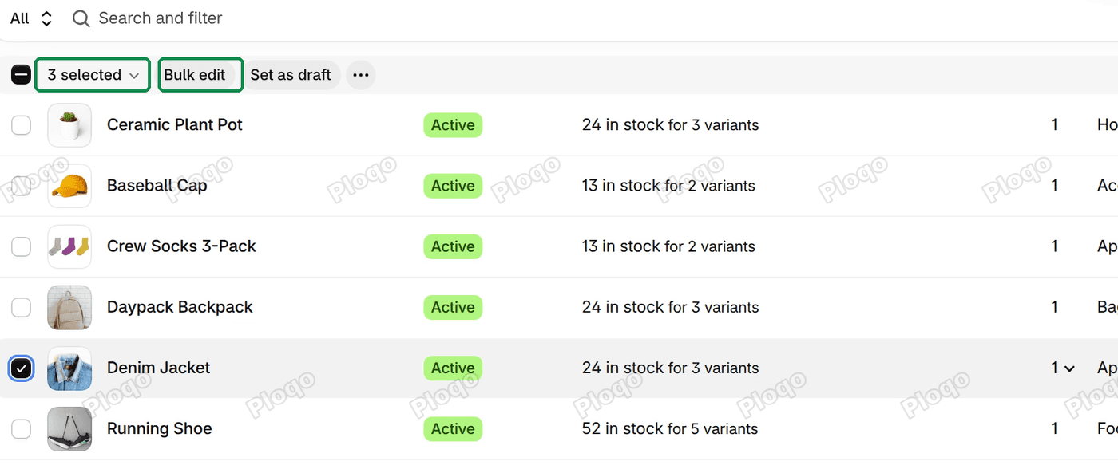The image size is (1118, 465).
Task: Expand the 3 selected dropdown
Action: pyautogui.click(x=93, y=75)
